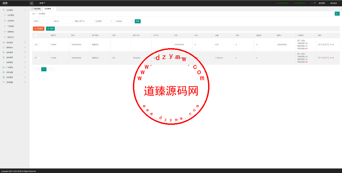Click the red magnifier icon in row 117

click(x=322, y=58)
